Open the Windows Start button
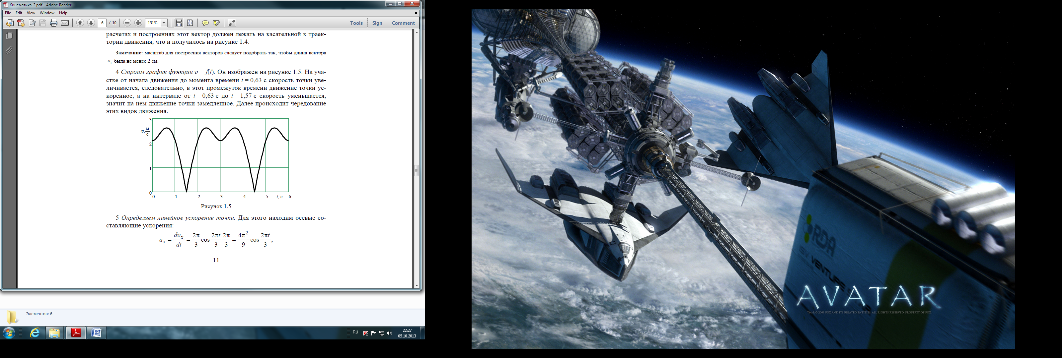This screenshot has height=358, width=1062. pos(9,333)
